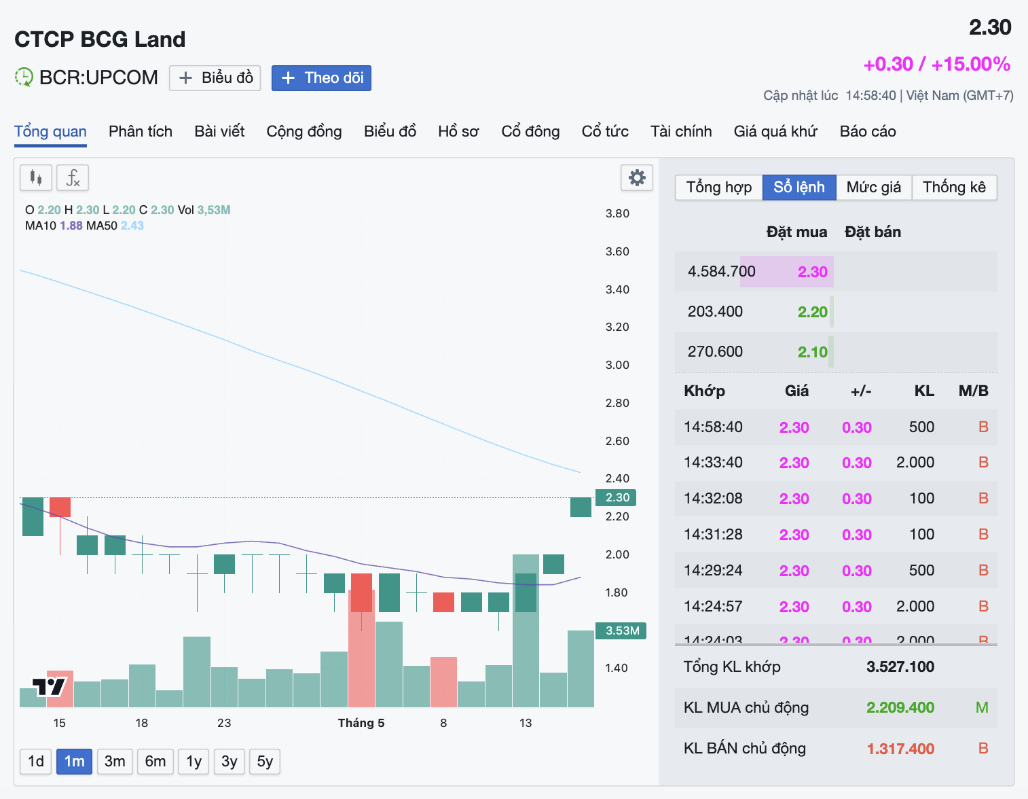The image size is (1028, 799).
Task: Set chart range to 1y
Action: (194, 762)
